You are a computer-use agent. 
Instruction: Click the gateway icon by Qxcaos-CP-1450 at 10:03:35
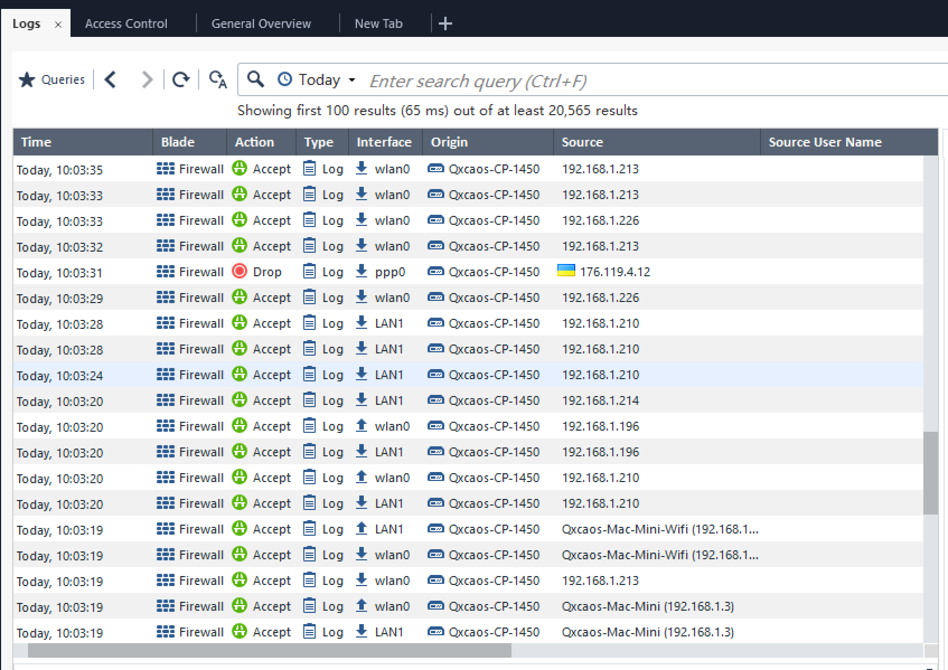(x=435, y=168)
